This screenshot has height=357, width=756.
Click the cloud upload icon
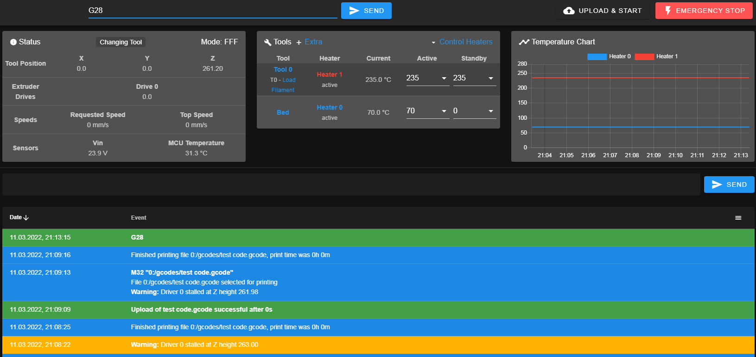click(x=569, y=11)
